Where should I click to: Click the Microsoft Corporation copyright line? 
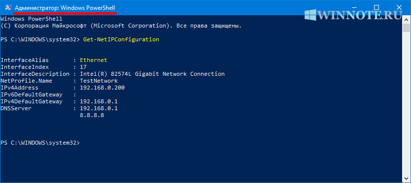(121, 26)
